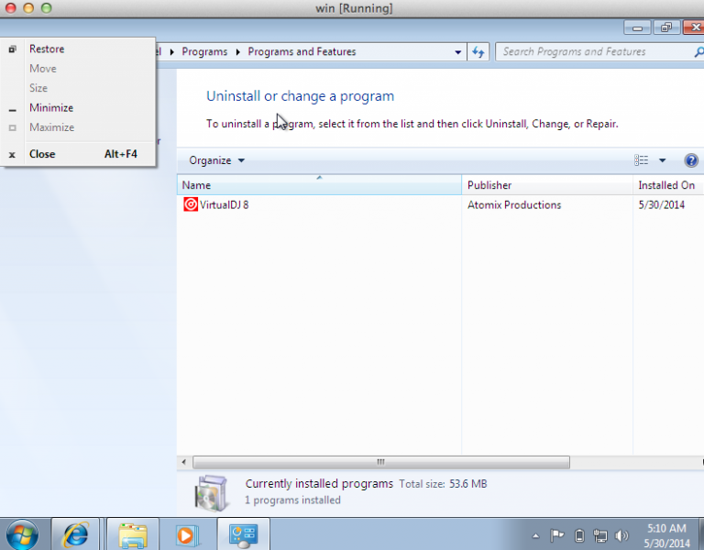
Task: Click the Restore icon in the system menu
Action: pyautogui.click(x=13, y=49)
